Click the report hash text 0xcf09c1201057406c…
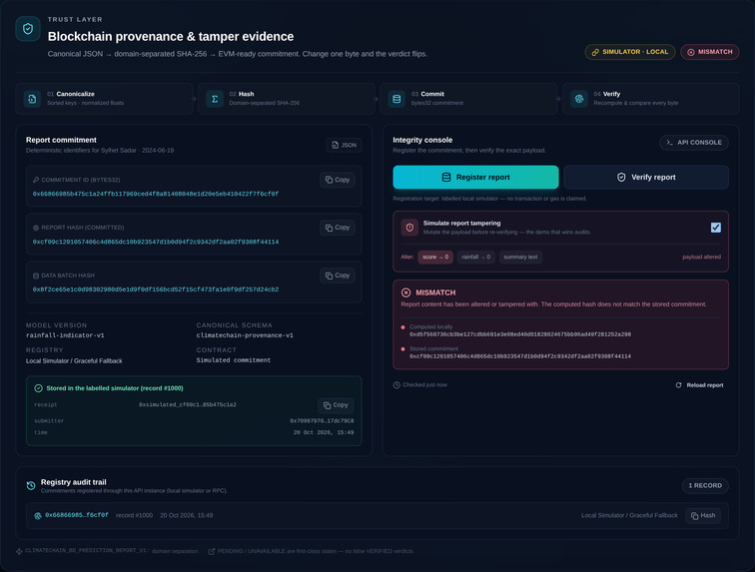Viewport: 755px width, 572px height. point(156,242)
